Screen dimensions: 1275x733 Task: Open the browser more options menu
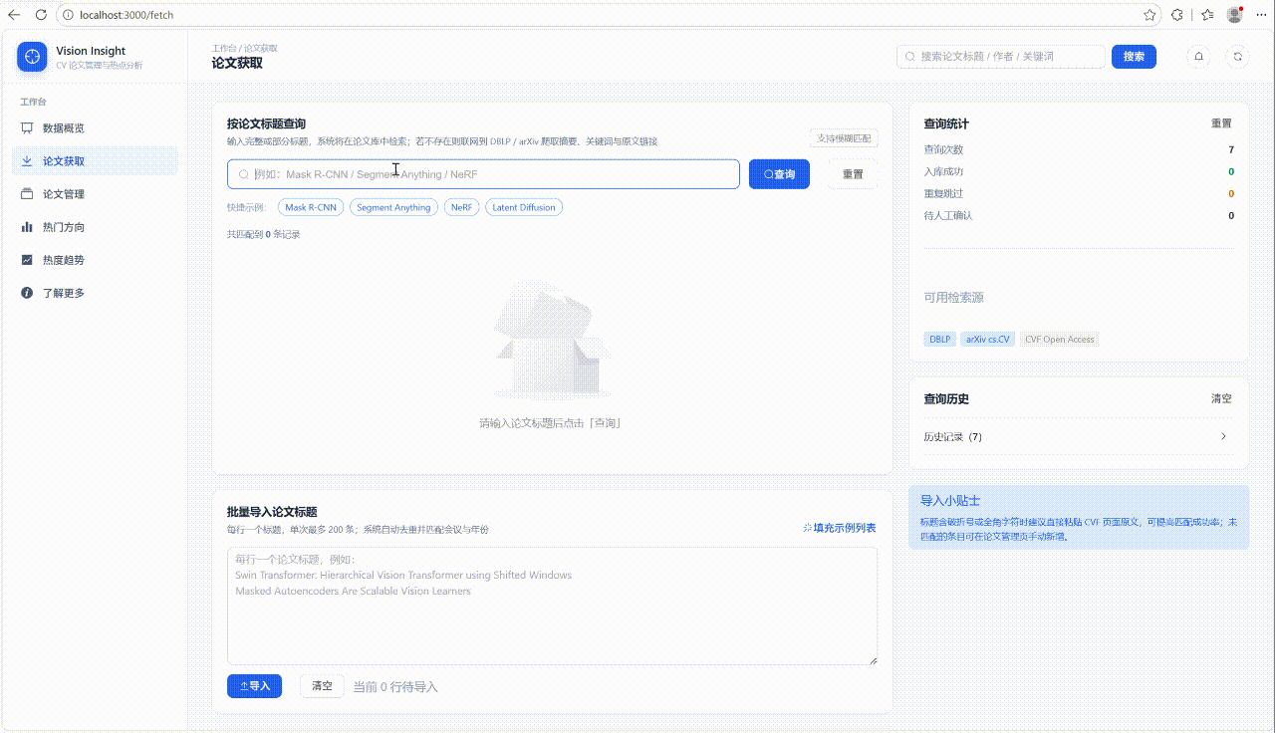point(1260,15)
